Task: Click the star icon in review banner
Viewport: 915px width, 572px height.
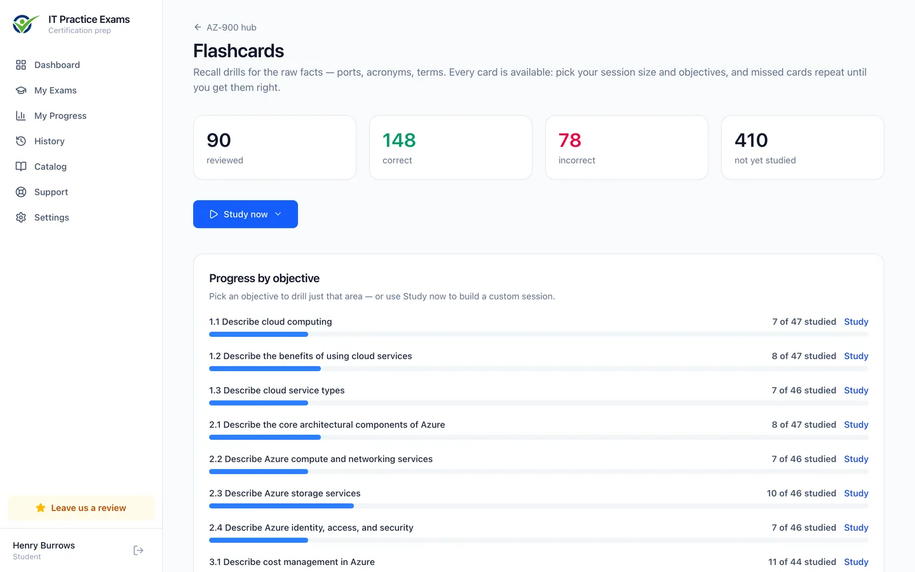Action: click(41, 508)
